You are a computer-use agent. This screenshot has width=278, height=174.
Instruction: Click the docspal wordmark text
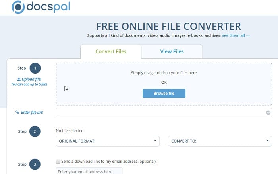pos(48,7)
